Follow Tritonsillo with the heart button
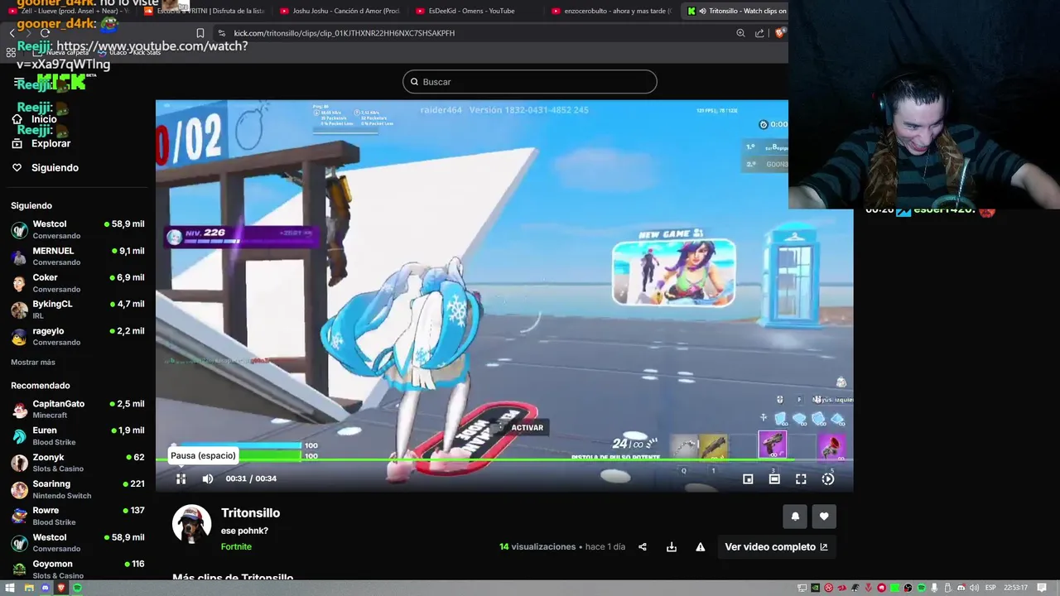 click(x=824, y=517)
